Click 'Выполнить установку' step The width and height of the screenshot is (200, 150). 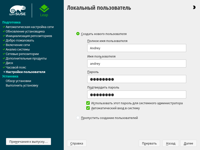click(x=22, y=85)
